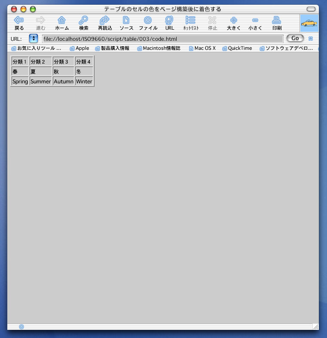
Task: Click the Go button
Action: (295, 38)
